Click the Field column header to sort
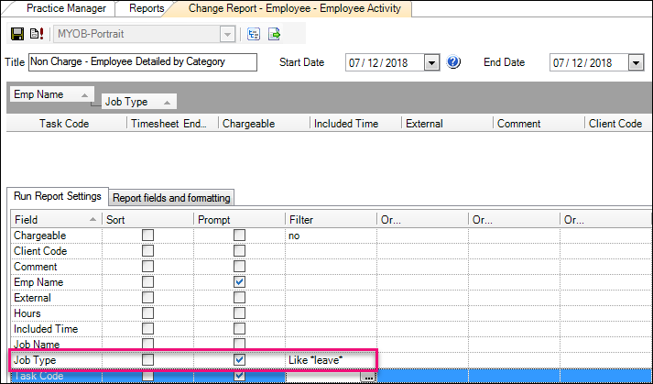The image size is (653, 384). [53, 220]
